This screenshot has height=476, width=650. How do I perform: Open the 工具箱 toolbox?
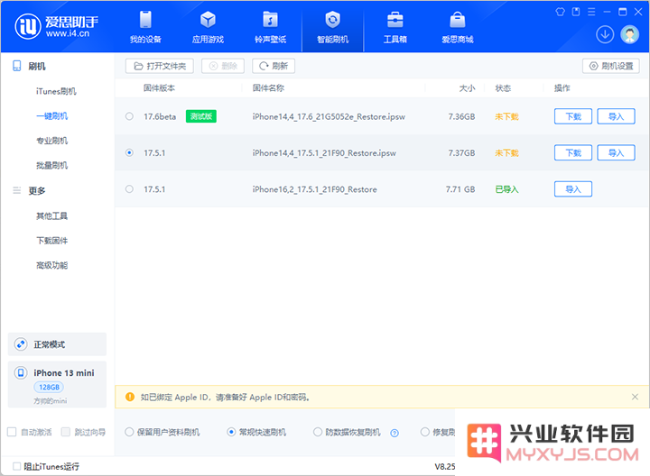395,27
